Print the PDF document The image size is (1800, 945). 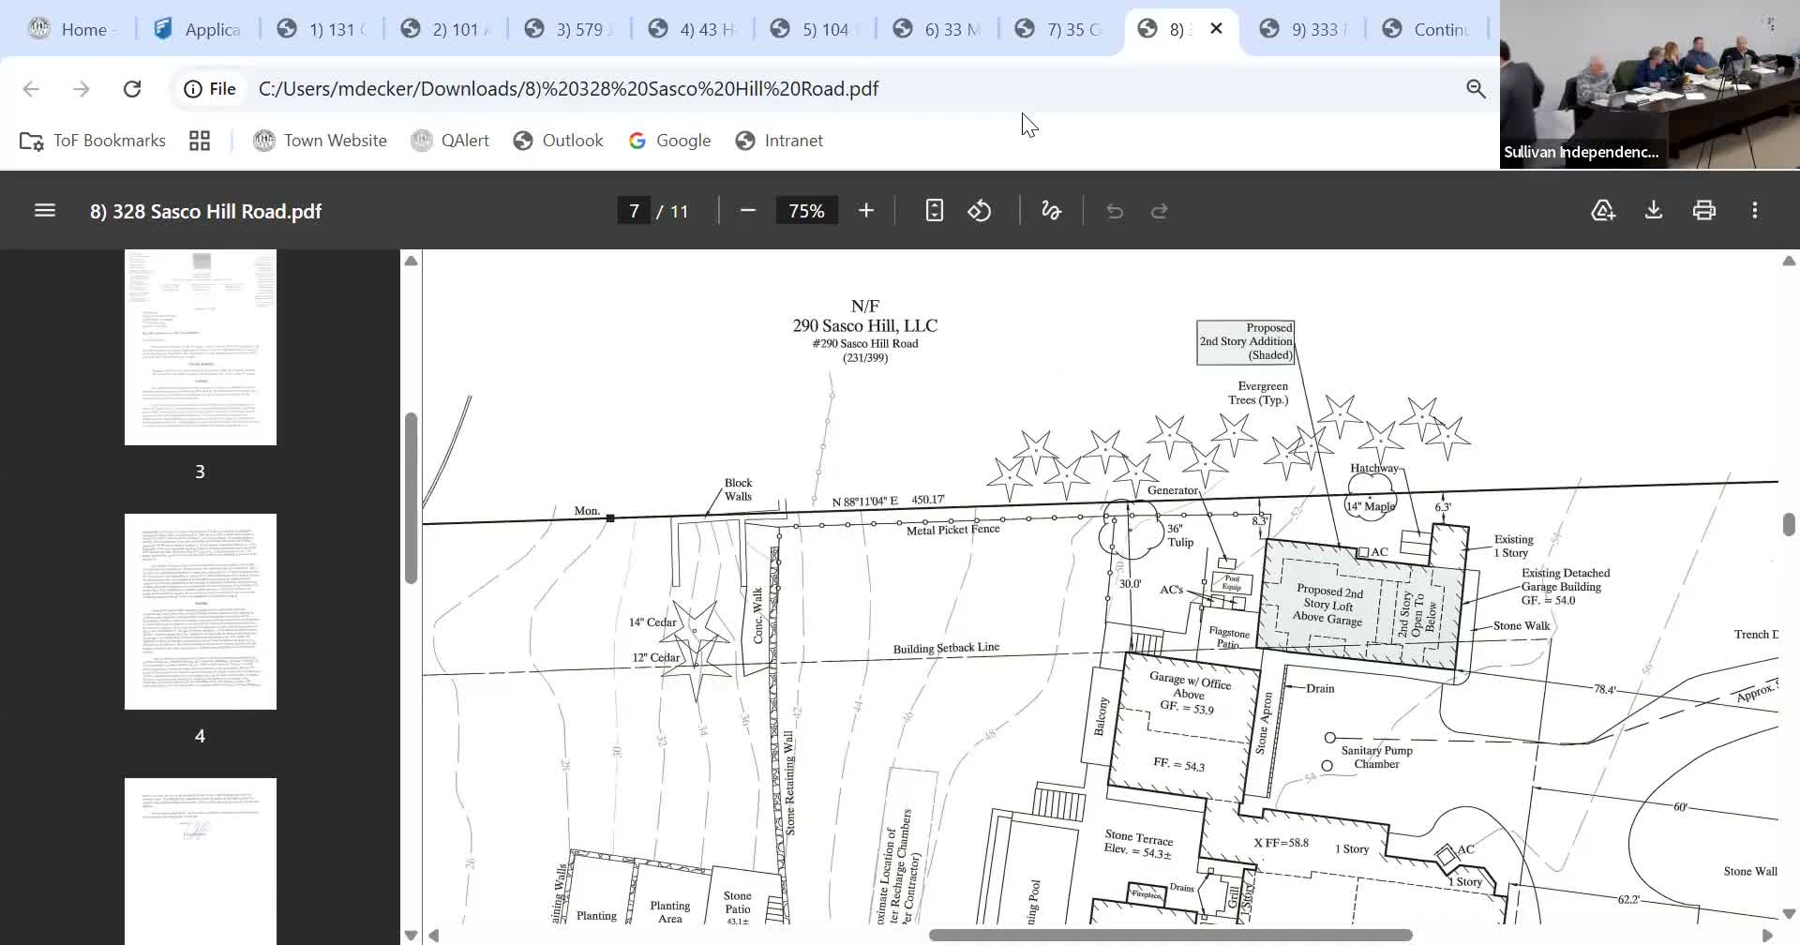point(1703,211)
